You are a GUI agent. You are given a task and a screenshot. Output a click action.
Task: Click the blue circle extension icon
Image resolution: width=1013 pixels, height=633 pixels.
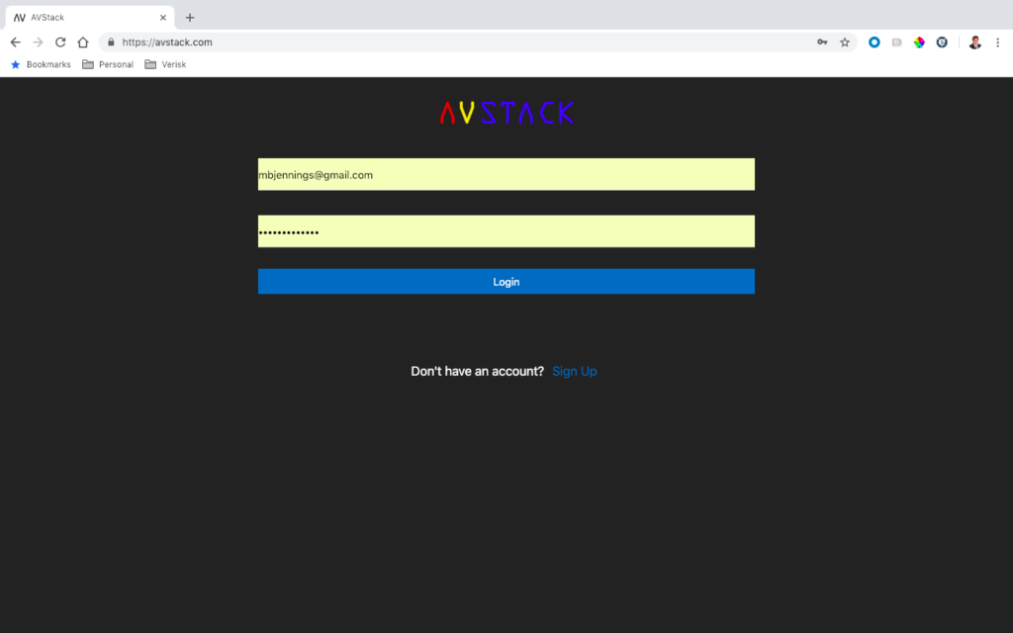[875, 42]
